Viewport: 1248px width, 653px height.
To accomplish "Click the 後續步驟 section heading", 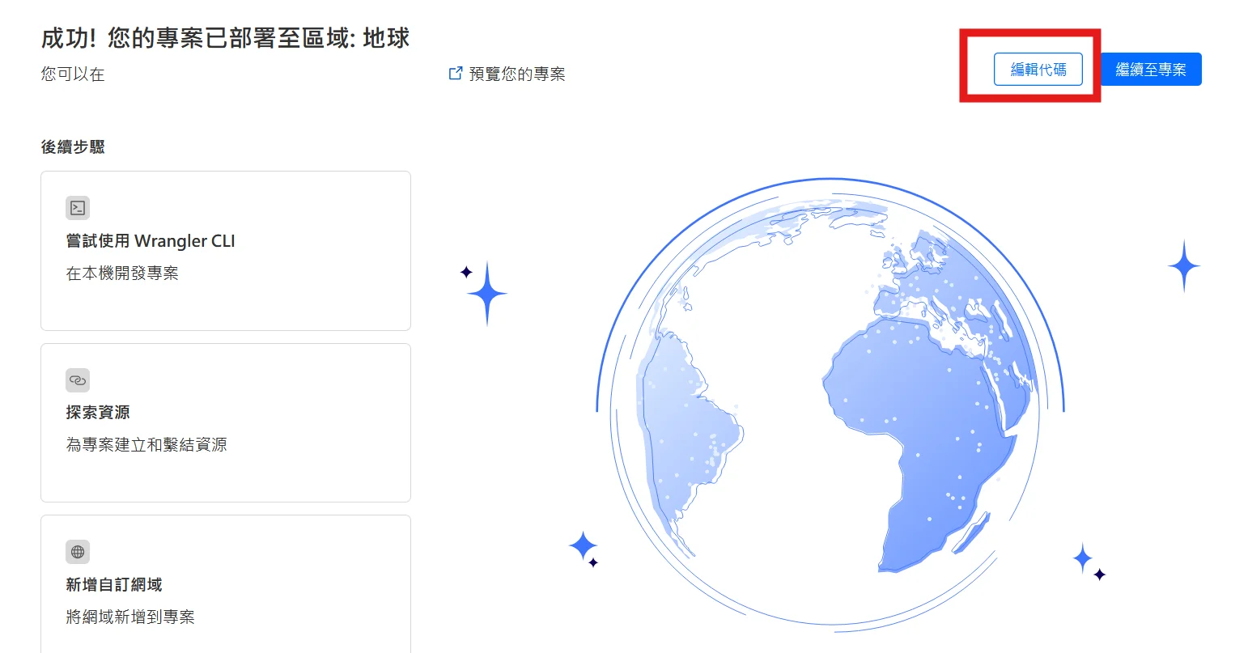I will tap(74, 147).
